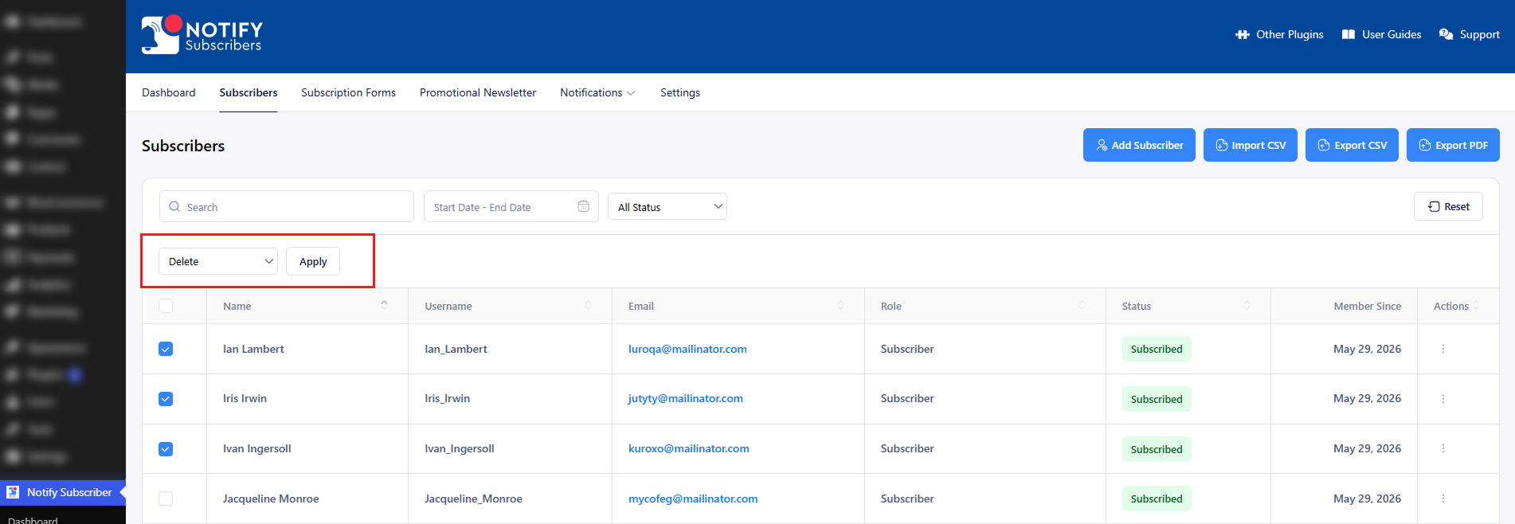
Task: Click Subscribed badge for Jacqueline Monroe
Action: tap(1157, 499)
